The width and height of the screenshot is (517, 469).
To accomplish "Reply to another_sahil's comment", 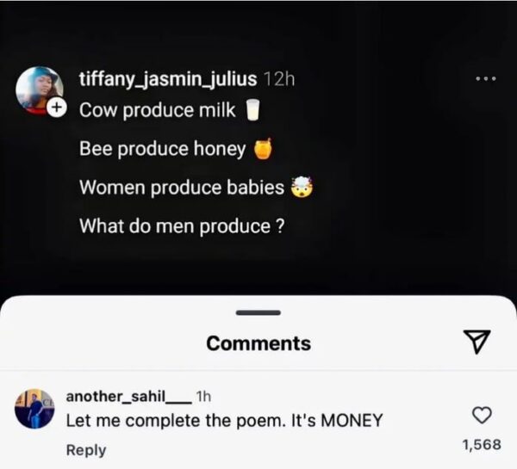I will tap(86, 450).
